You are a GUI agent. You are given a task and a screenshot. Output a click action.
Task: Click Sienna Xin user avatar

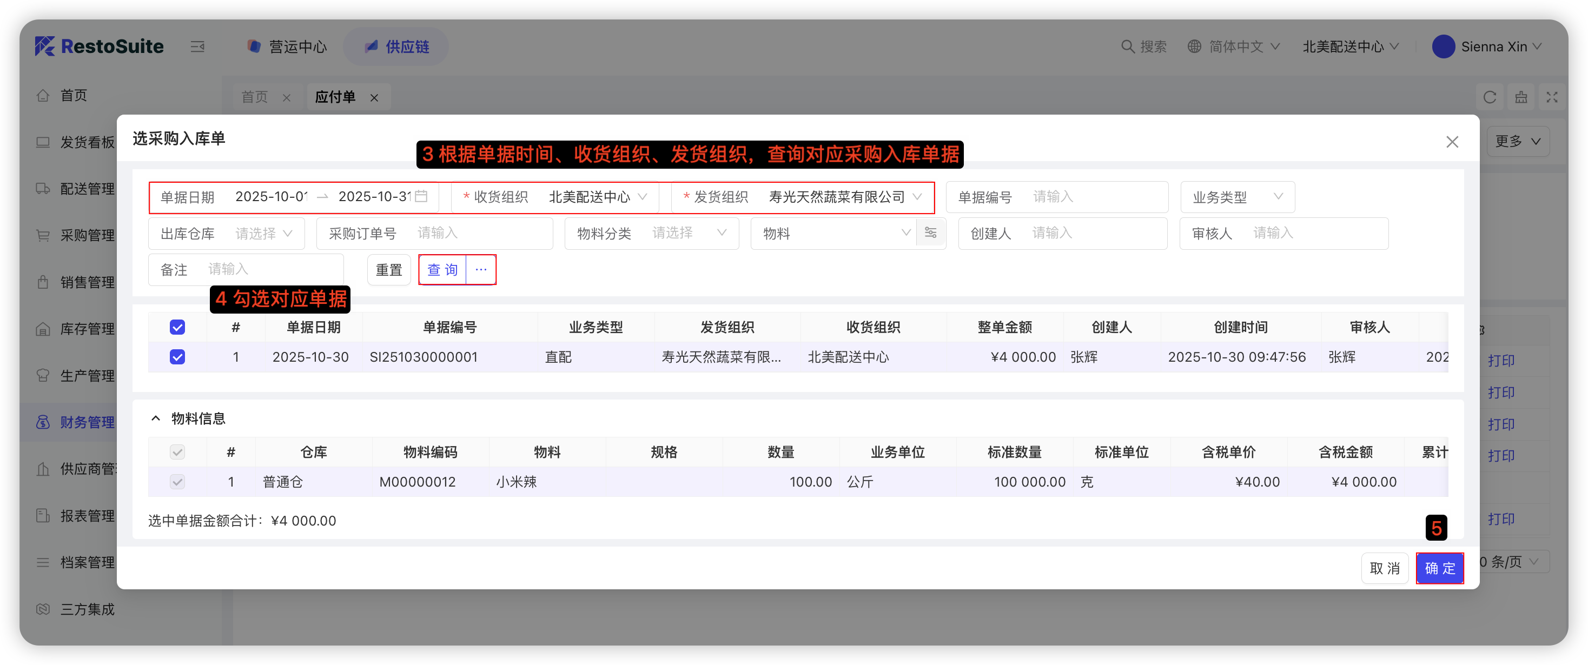pos(1443,47)
